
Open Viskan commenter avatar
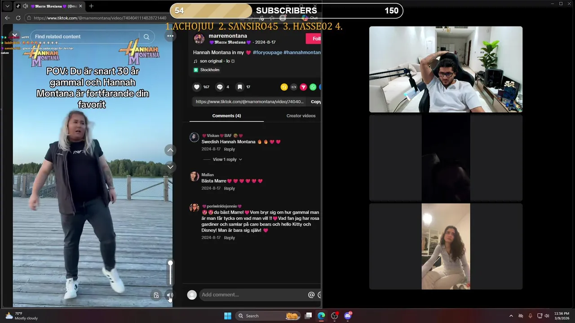tap(194, 137)
